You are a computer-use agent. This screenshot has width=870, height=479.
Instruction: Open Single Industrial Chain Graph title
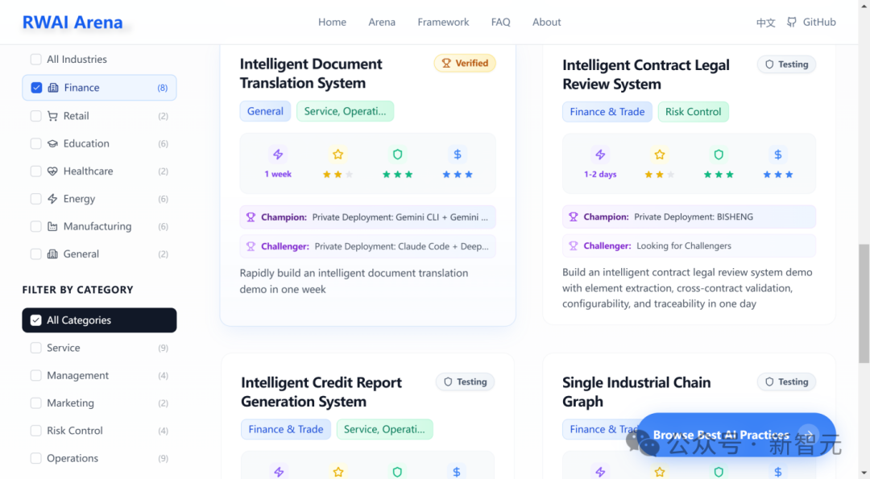tap(636, 392)
